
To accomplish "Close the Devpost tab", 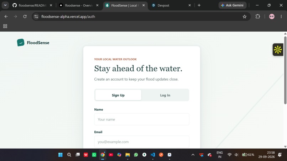I will pyautogui.click(x=190, y=5).
